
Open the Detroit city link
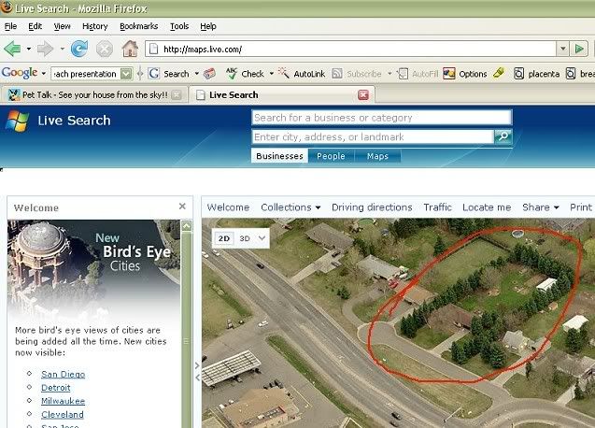pos(56,388)
